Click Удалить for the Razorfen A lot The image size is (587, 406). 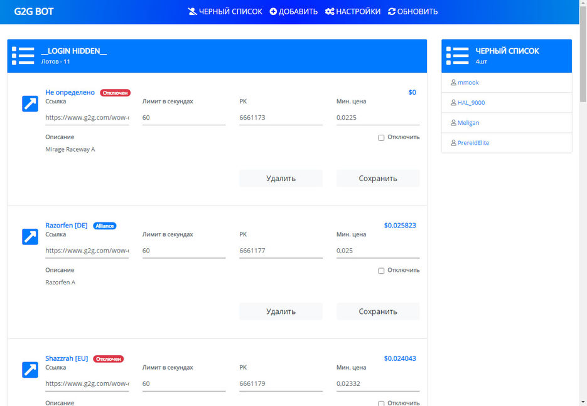(x=281, y=311)
